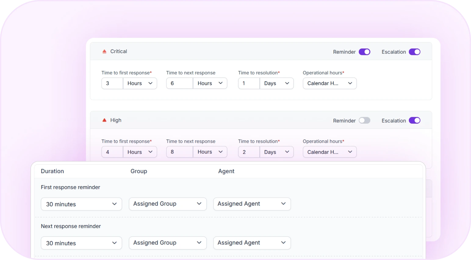Click the Next response reminder label

coord(71,226)
